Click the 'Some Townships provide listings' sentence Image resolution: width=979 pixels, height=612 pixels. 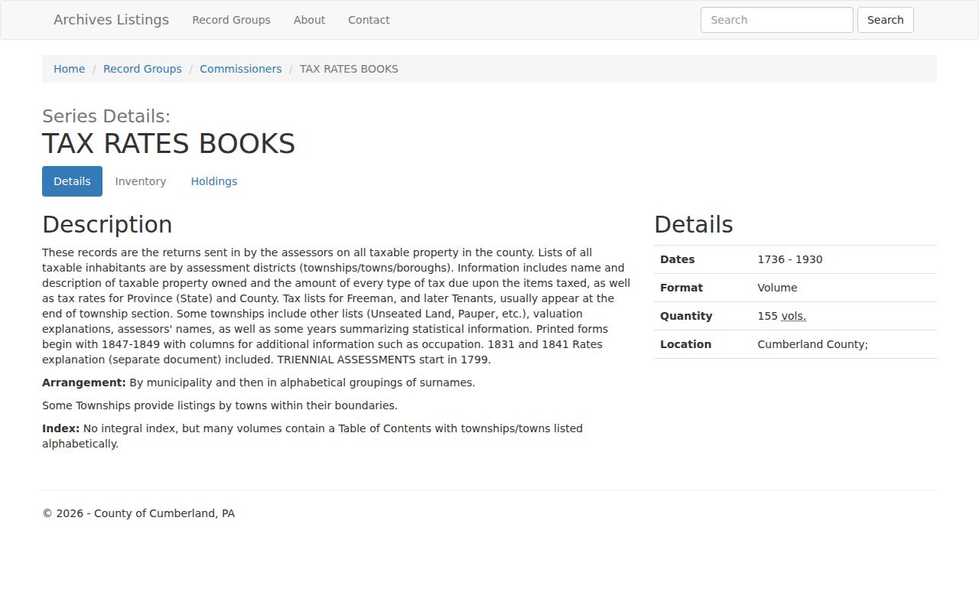[x=220, y=405]
